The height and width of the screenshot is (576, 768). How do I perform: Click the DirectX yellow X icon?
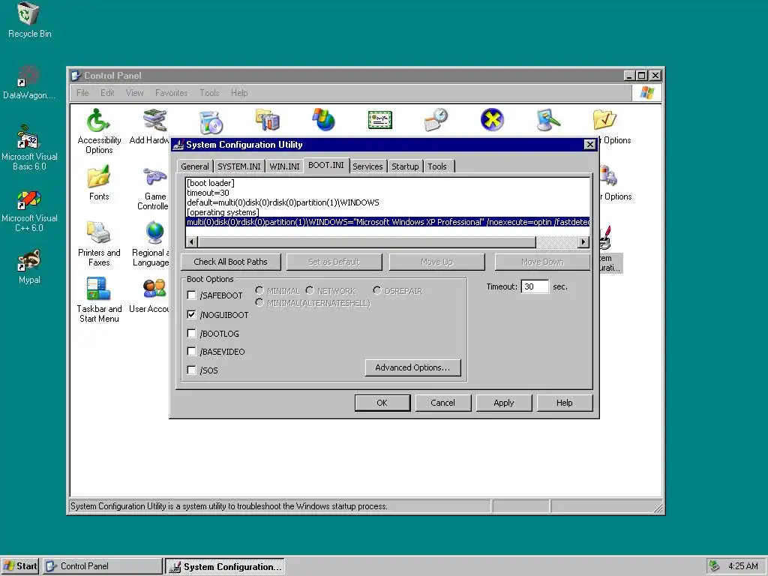point(492,120)
